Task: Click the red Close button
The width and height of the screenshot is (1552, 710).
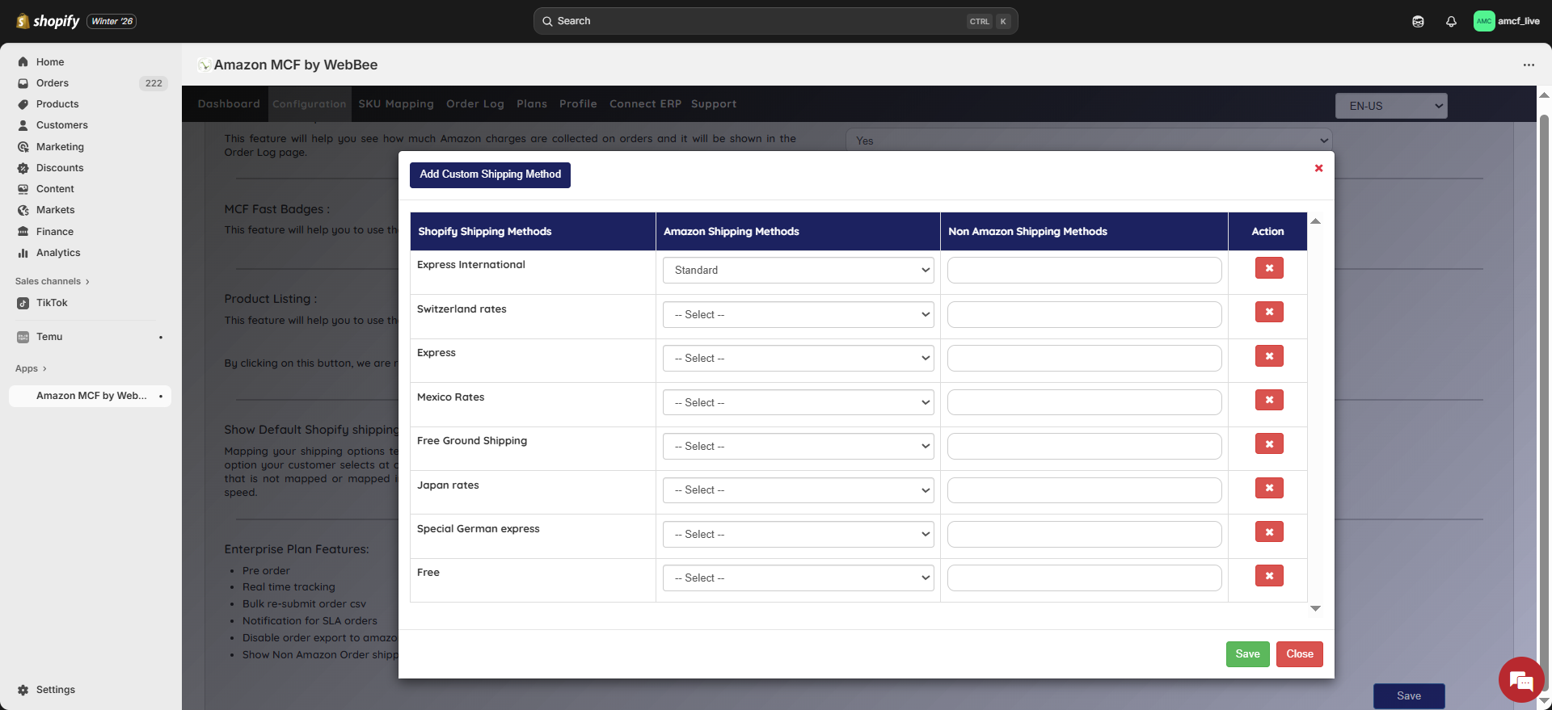Action: click(x=1299, y=654)
